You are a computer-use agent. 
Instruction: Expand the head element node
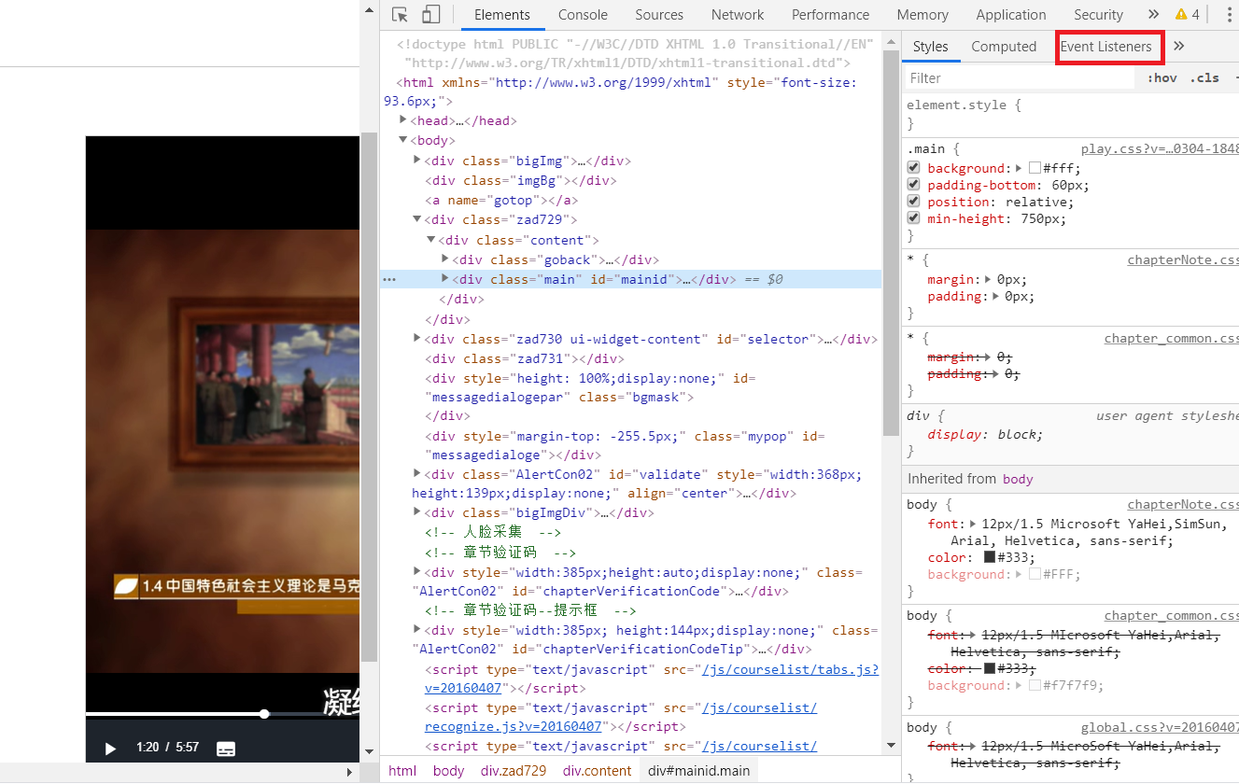pos(403,120)
